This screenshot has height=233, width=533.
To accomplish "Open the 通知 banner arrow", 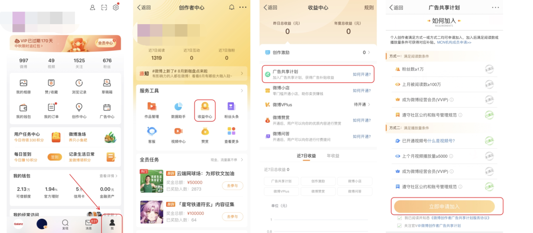I will tap(242, 73).
